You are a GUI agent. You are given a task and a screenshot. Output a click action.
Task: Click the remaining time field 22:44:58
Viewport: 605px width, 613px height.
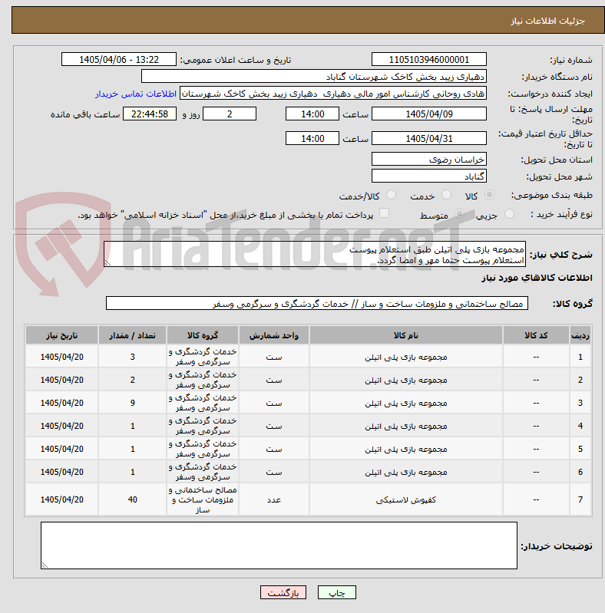click(x=150, y=114)
